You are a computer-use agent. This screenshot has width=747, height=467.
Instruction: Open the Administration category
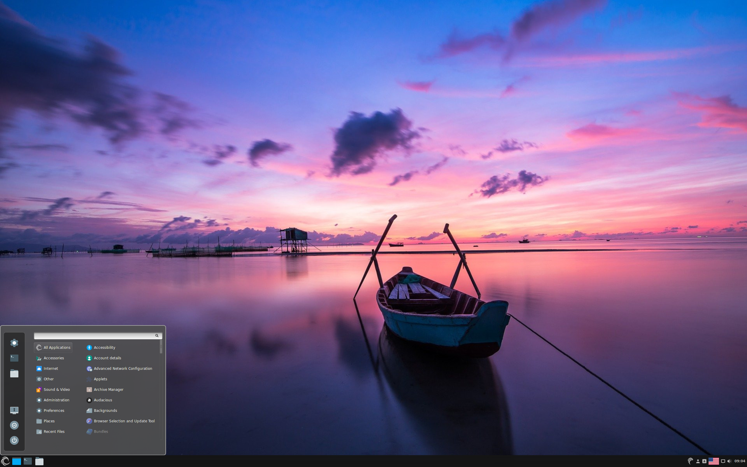click(x=56, y=400)
